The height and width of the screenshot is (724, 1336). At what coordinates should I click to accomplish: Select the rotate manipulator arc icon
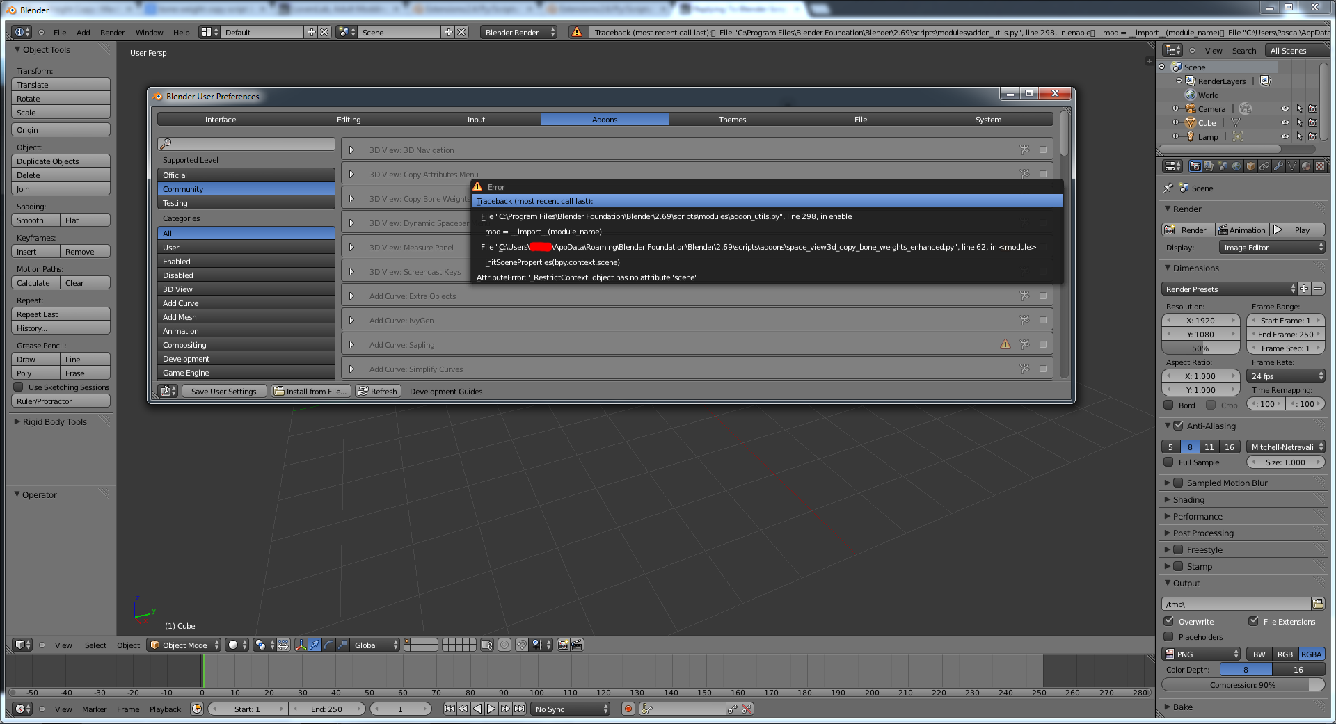tap(329, 645)
